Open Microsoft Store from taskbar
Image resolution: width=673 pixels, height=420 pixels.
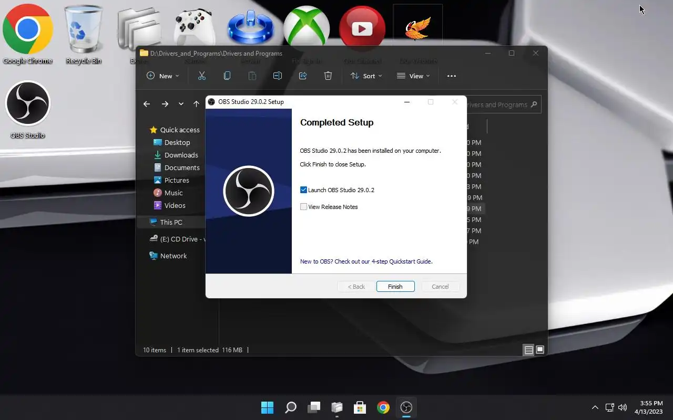tap(360, 407)
